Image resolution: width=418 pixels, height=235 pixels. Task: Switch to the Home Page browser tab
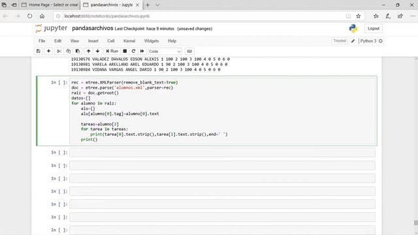click(50, 5)
